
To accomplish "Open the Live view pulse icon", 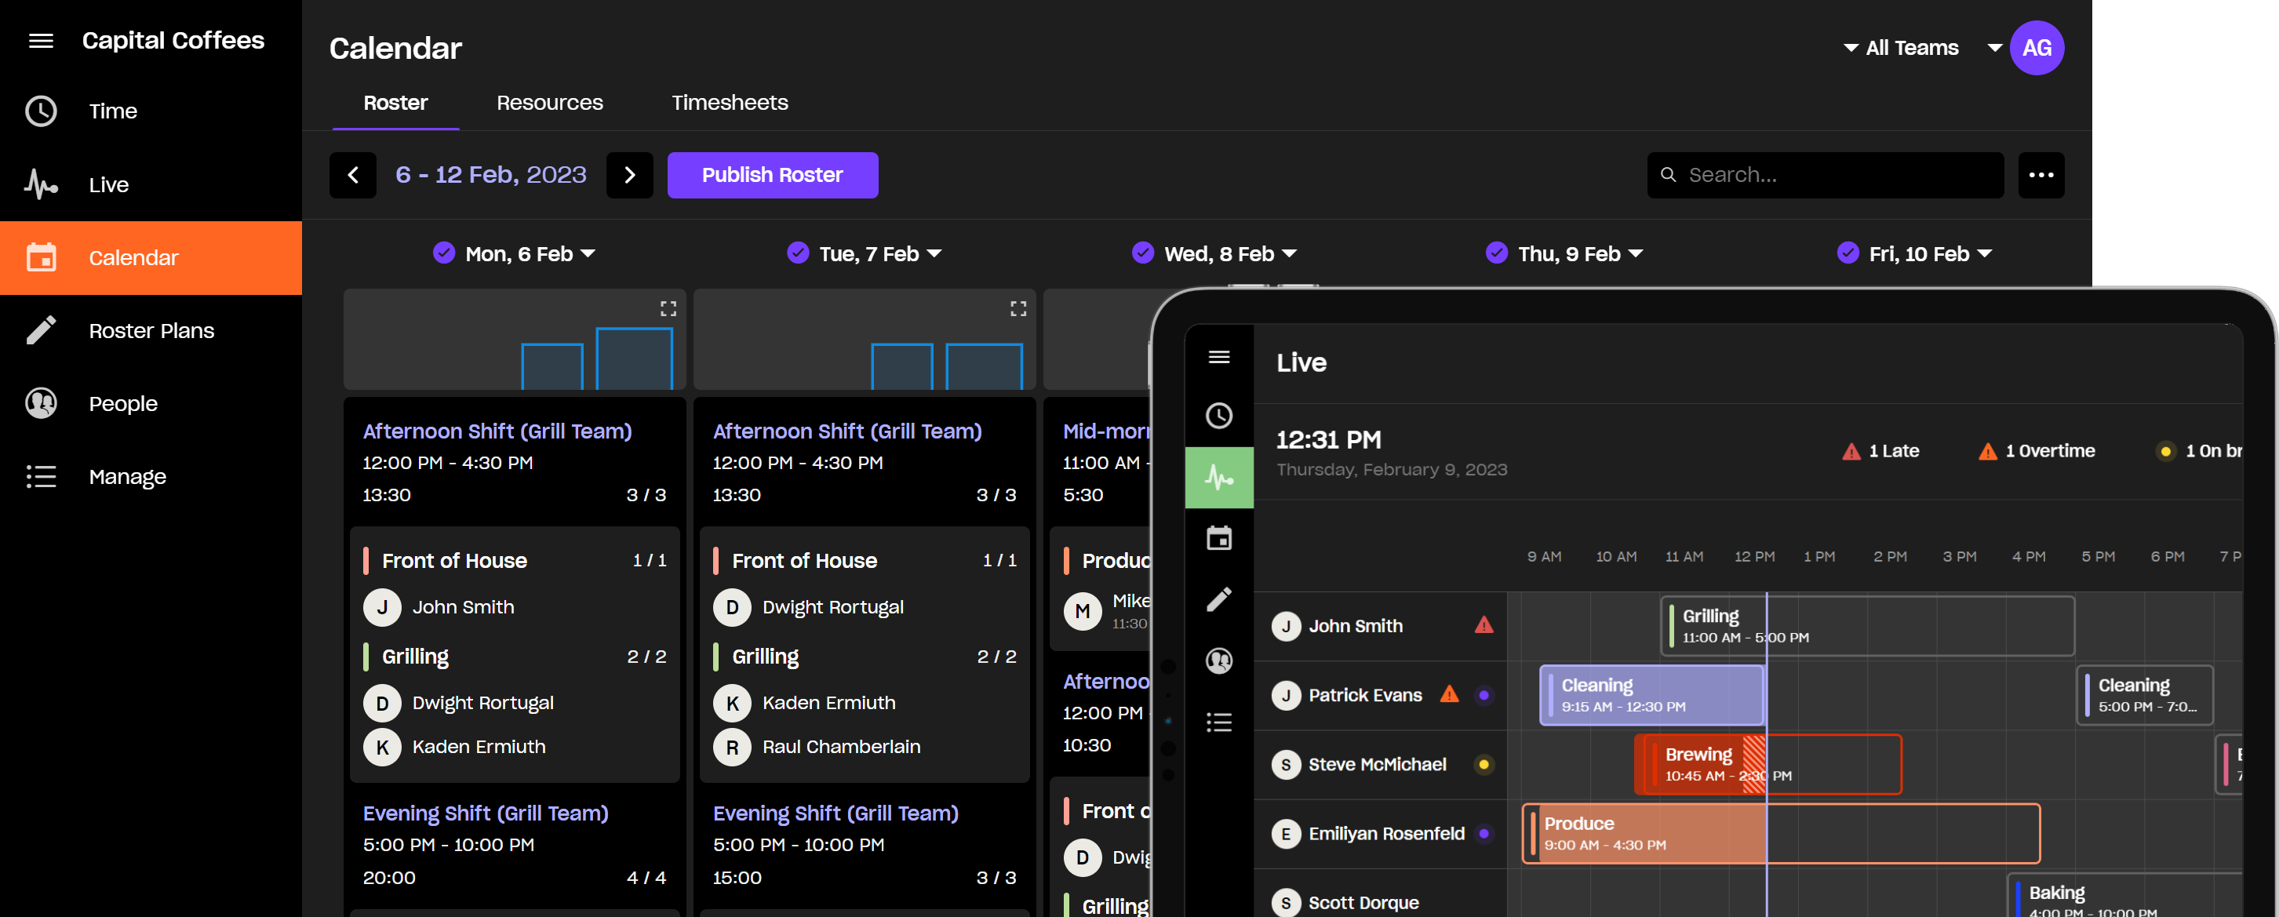I will [x=41, y=185].
